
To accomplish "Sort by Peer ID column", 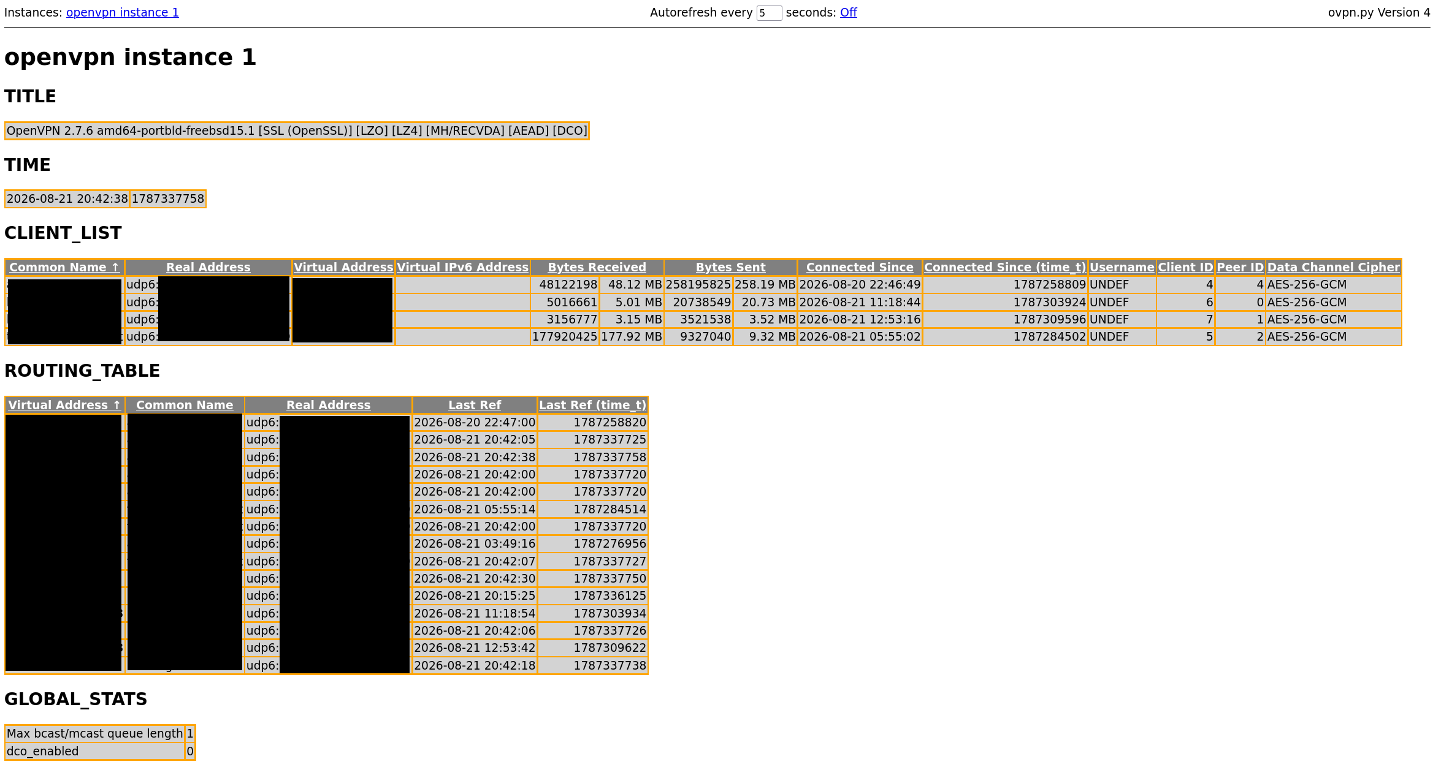I will [x=1240, y=268].
